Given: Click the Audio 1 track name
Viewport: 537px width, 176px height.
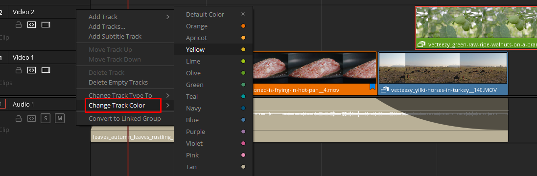Looking at the screenshot, I should [23, 104].
